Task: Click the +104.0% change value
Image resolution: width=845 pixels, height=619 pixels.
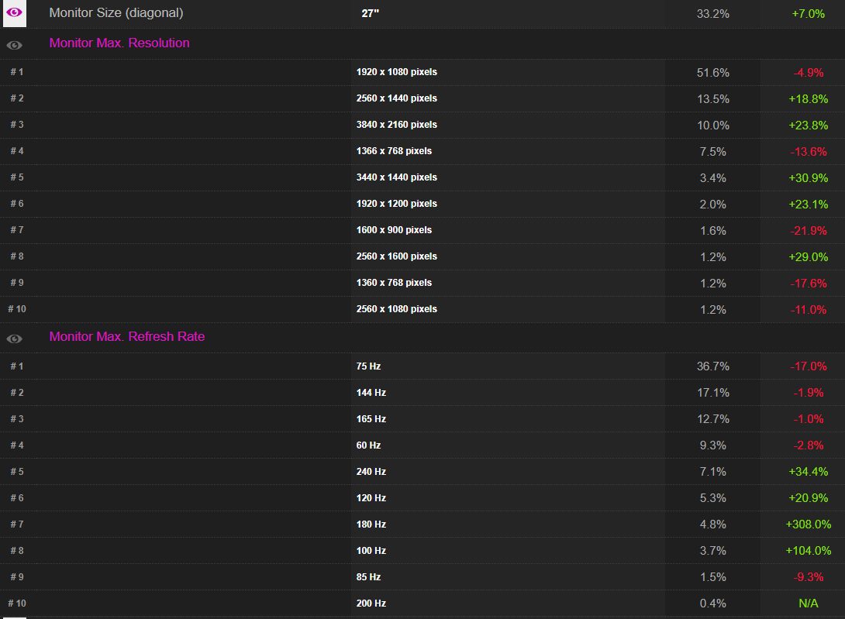Action: [x=808, y=552]
